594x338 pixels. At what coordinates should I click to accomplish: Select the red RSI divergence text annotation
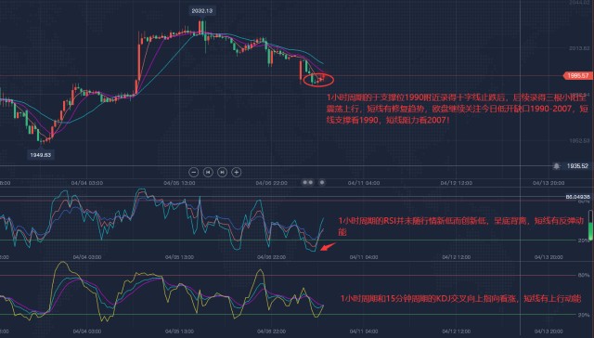click(461, 227)
